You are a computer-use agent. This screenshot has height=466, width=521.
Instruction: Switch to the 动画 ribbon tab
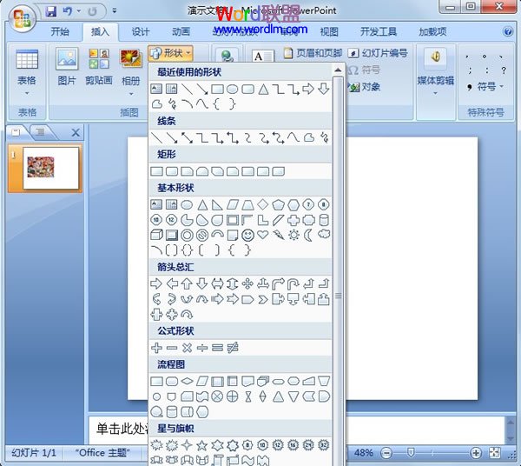click(x=181, y=32)
